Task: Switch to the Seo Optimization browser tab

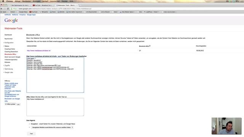Action: pyautogui.click(x=20, y=5)
